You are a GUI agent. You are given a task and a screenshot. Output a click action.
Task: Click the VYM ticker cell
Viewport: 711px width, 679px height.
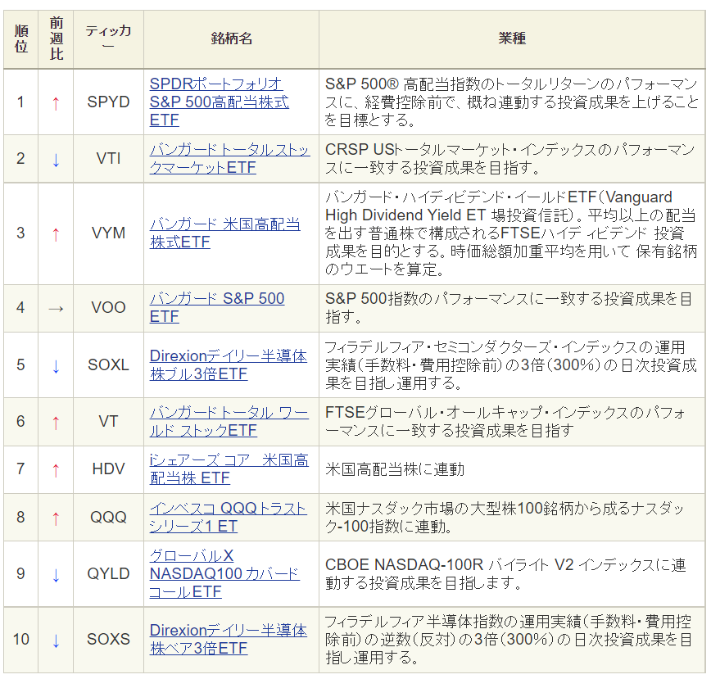pyautogui.click(x=108, y=233)
